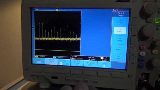Click the orange T delay time icon
The image size is (160, 90).
72,58
